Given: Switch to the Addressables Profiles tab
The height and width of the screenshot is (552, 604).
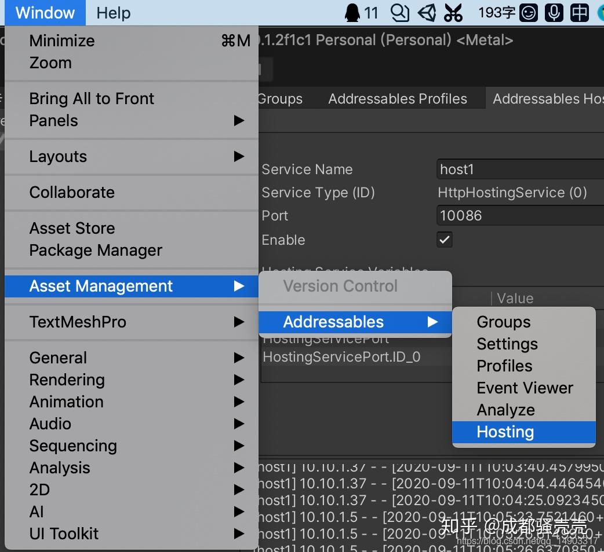Looking at the screenshot, I should click(x=397, y=98).
